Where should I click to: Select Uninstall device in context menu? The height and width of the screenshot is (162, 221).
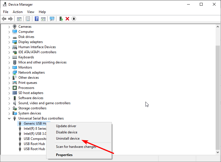click(x=79, y=138)
